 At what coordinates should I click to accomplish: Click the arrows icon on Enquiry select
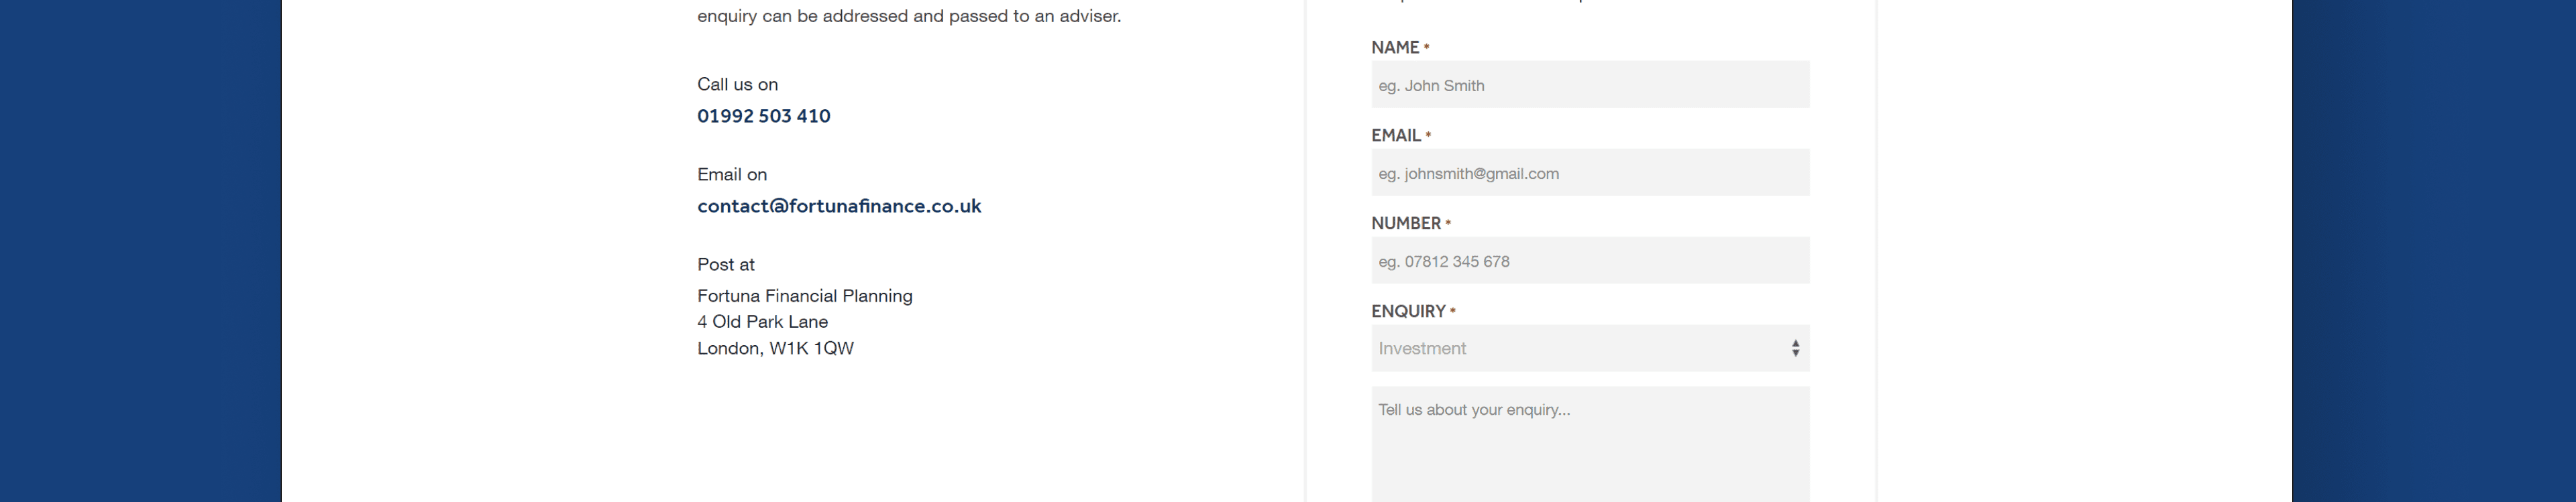point(1795,348)
